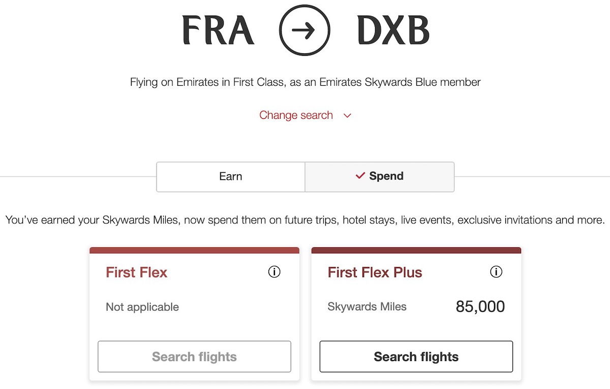
Task: Click the Not applicable text
Action: [142, 307]
